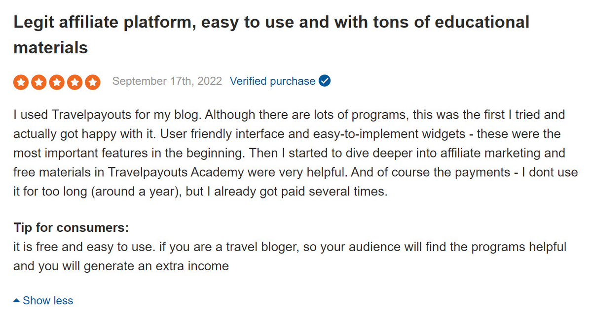Click the 'Tip for consumers:' heading
This screenshot has height=318, width=592.
[71, 228]
